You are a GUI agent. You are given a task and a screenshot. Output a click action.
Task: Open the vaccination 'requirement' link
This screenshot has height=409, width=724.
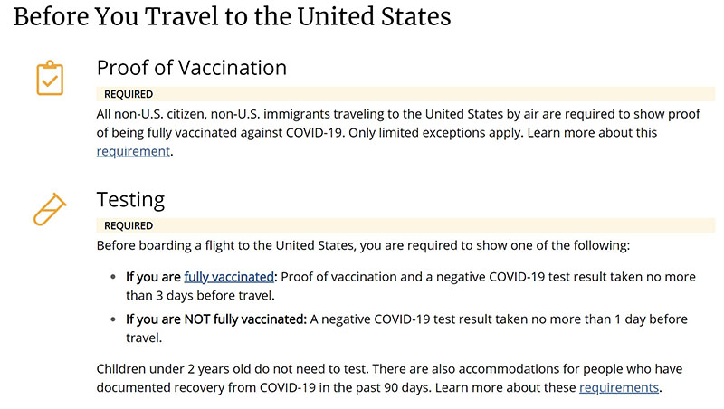(x=133, y=151)
